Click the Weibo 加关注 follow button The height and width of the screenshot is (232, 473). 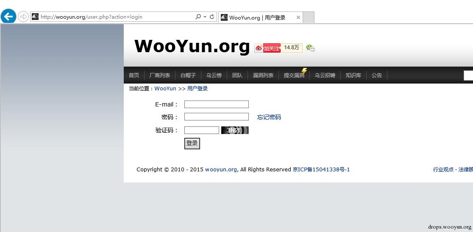pyautogui.click(x=267, y=48)
